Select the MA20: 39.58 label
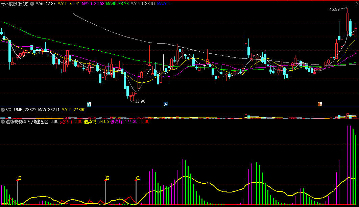 pyautogui.click(x=93, y=4)
